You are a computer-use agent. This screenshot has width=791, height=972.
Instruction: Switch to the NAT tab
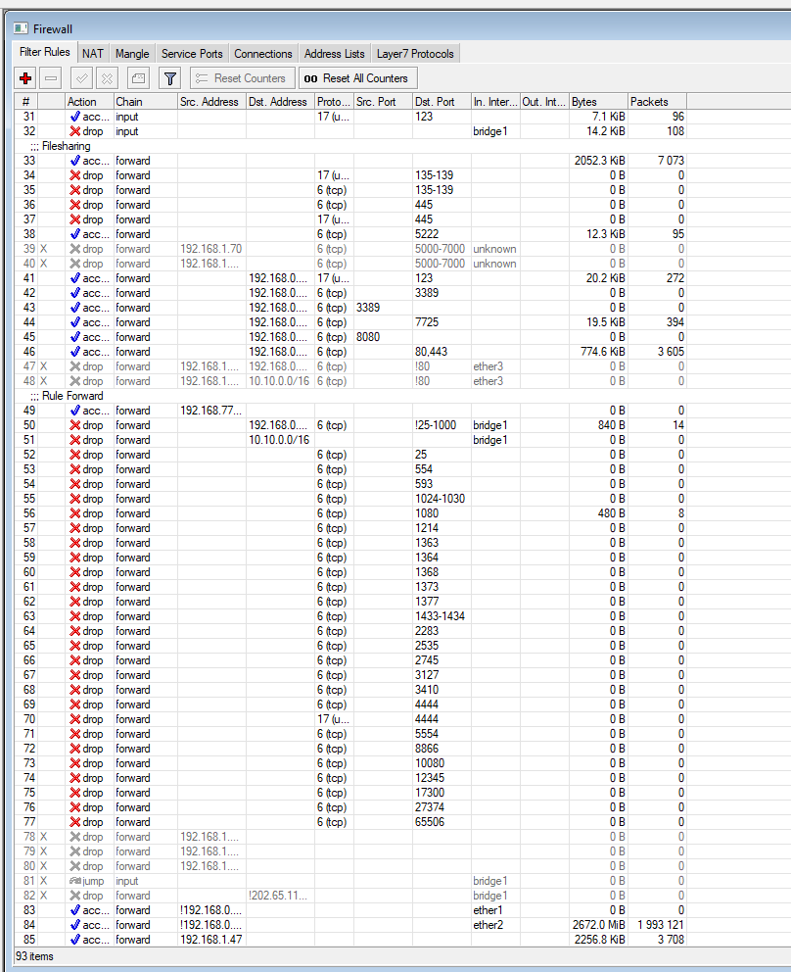[92, 54]
